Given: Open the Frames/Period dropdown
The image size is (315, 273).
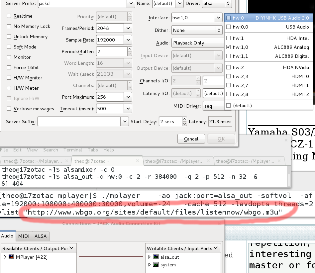Looking at the screenshot, I should (128, 28).
